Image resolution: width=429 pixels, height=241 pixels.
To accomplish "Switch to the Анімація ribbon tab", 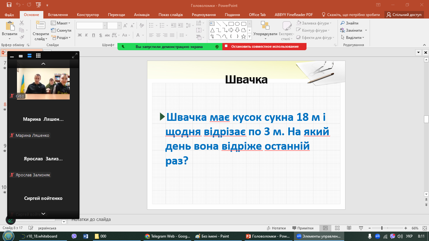I will pos(142,15).
